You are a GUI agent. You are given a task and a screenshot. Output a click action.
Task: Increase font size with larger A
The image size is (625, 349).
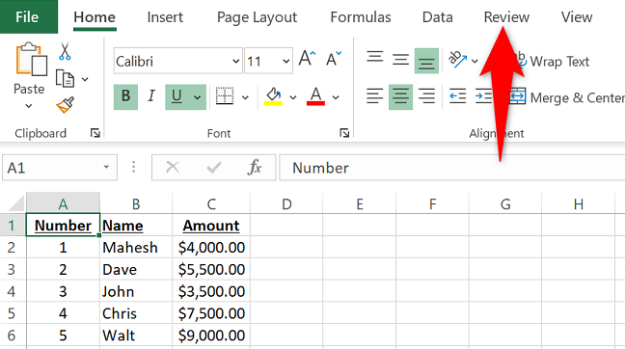(307, 59)
